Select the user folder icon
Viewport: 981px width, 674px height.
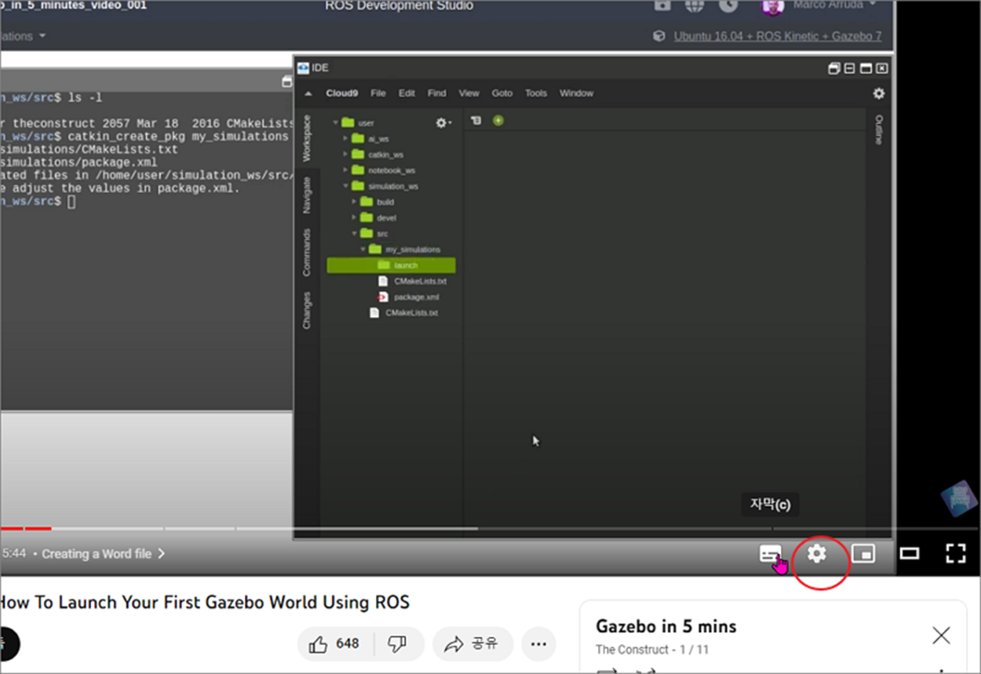pos(348,122)
